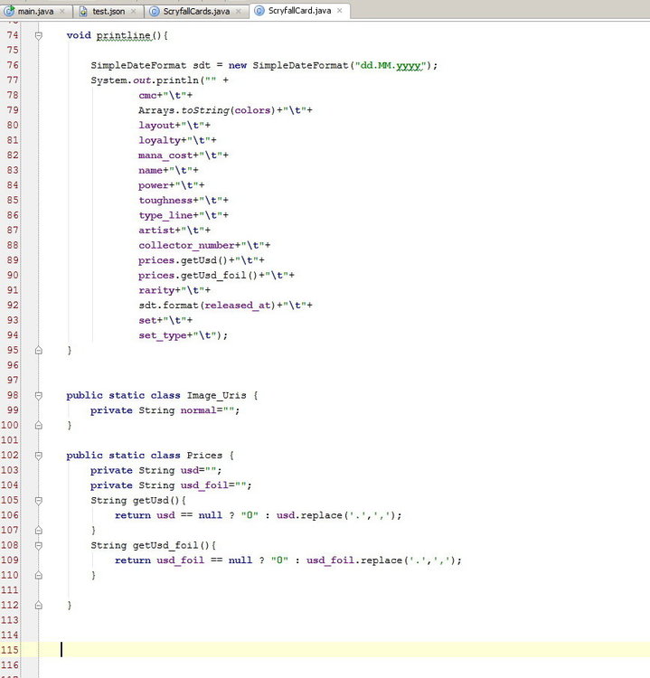Collapse the printline() method fold at line 74
Viewport: 650px width, 678px height.
tap(39, 35)
